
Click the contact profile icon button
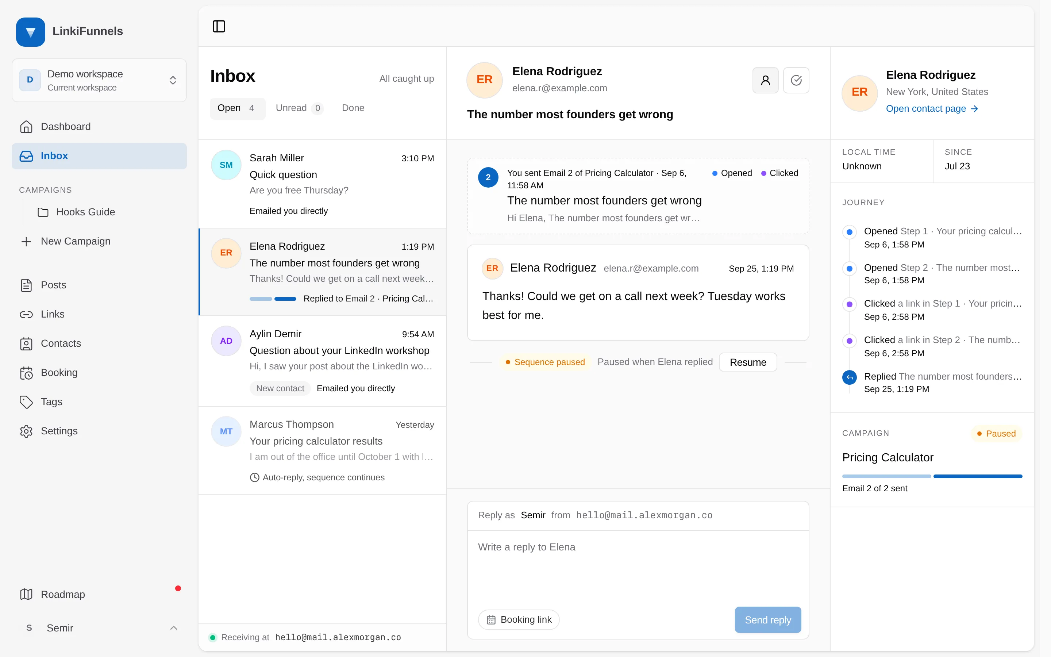(x=765, y=80)
